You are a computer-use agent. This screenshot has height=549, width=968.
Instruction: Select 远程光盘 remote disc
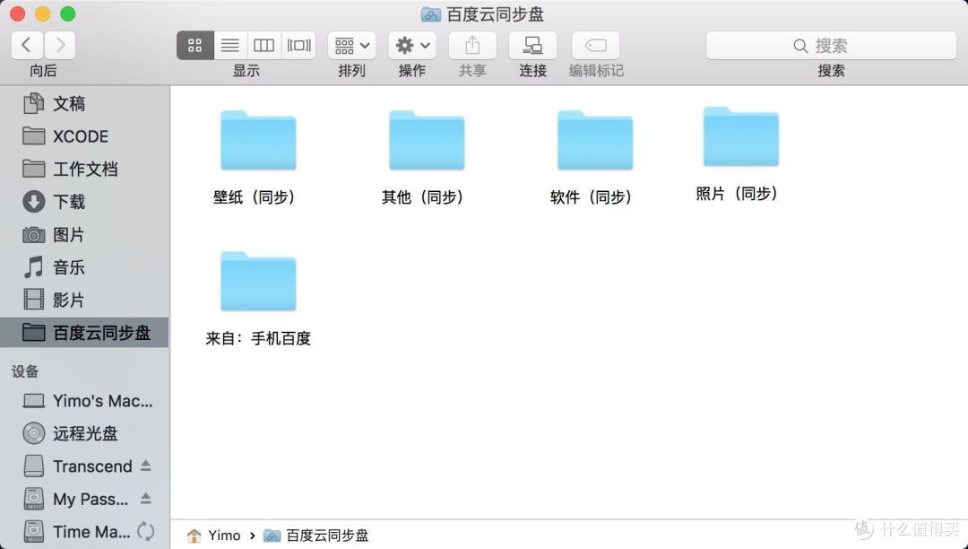point(84,433)
